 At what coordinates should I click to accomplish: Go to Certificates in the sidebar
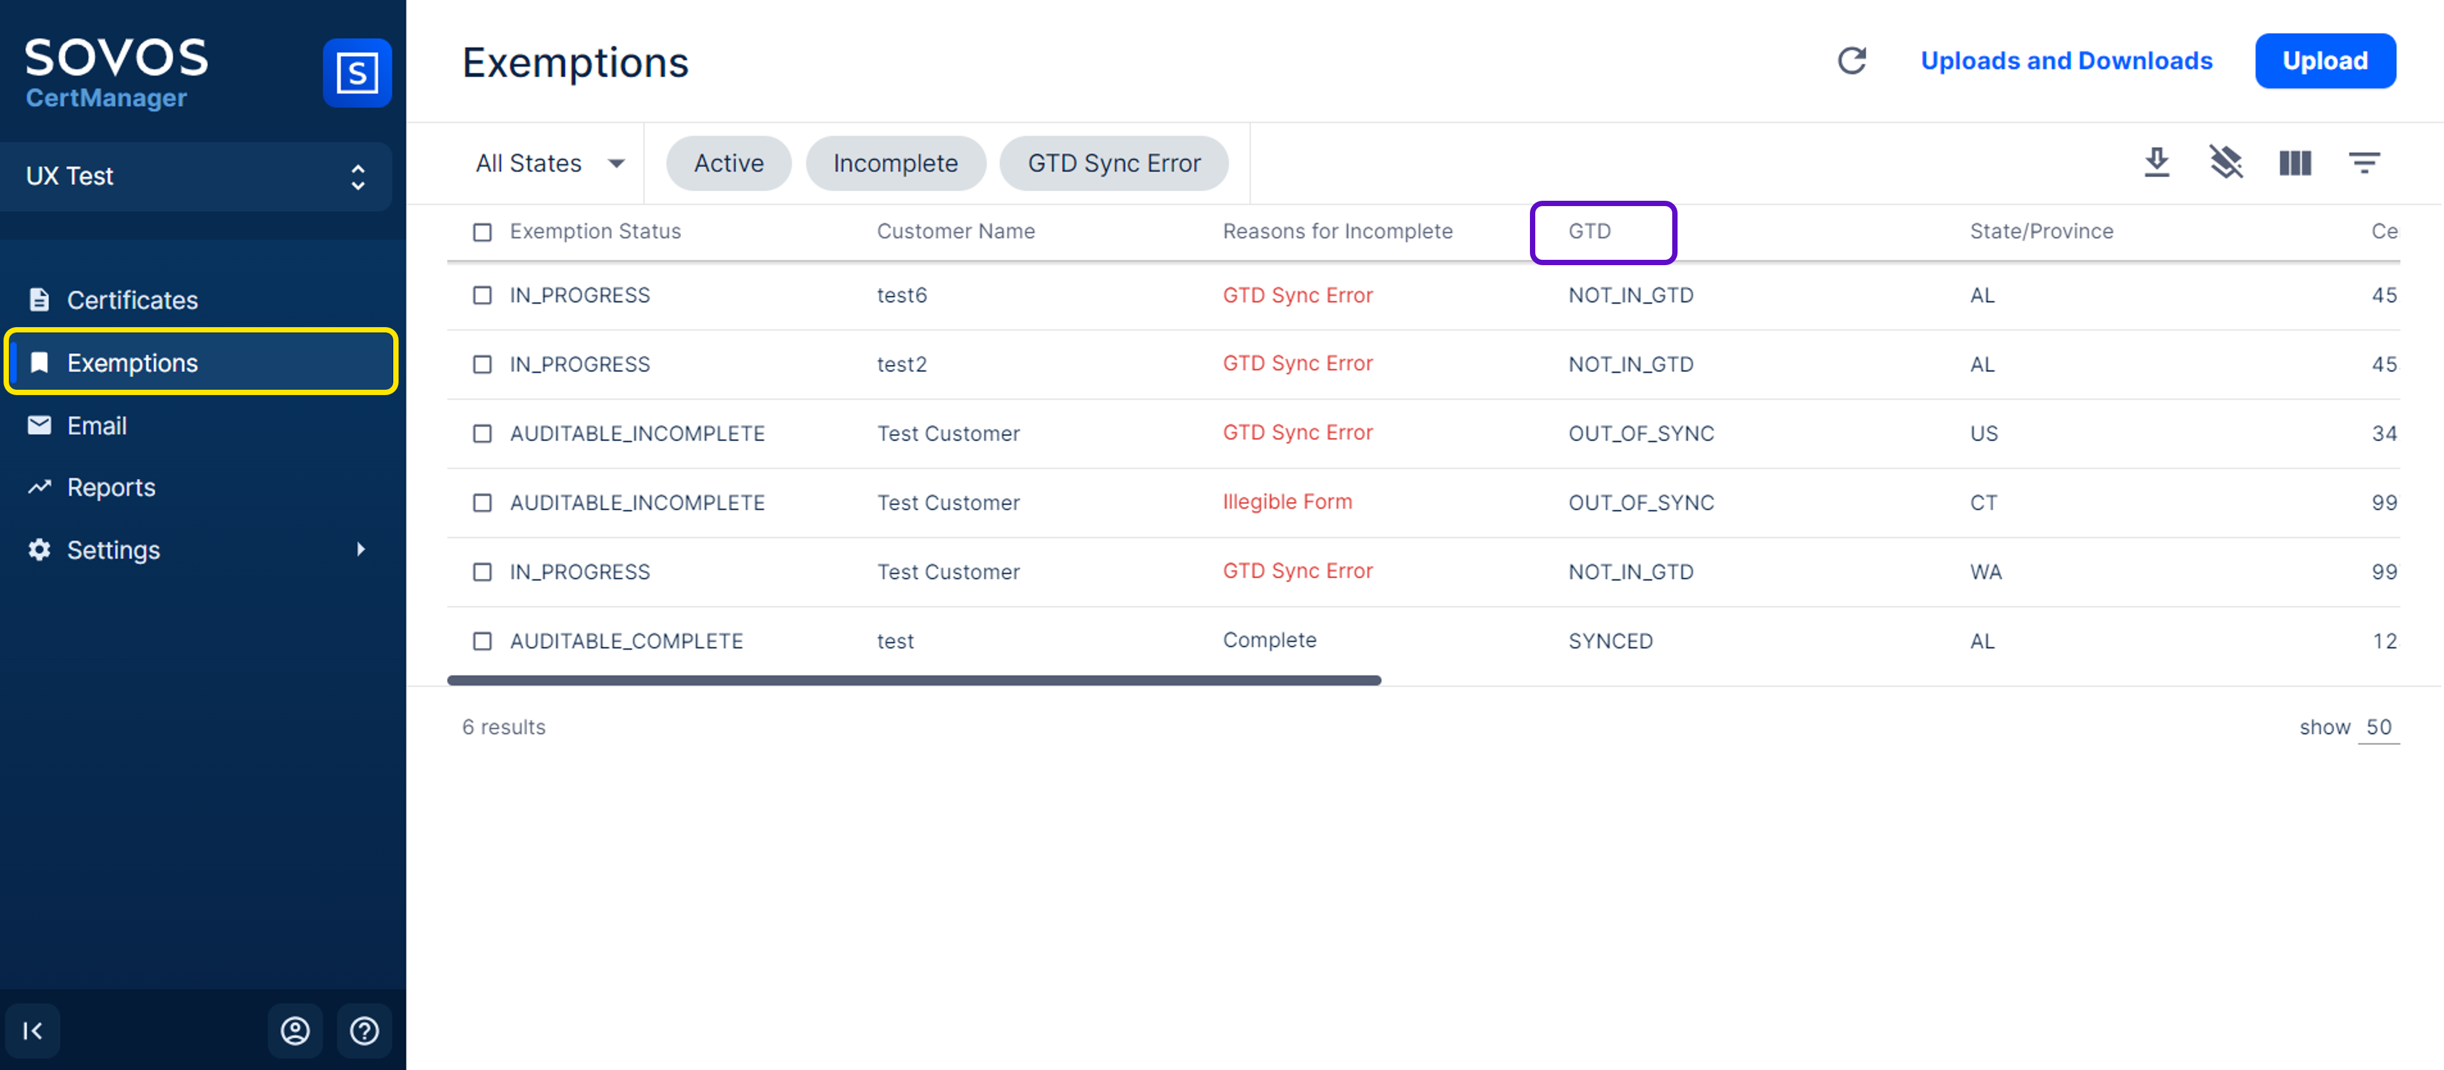pos(132,300)
